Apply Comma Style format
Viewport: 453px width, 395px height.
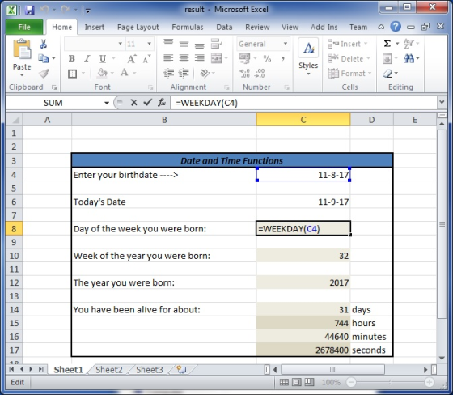pos(283,59)
